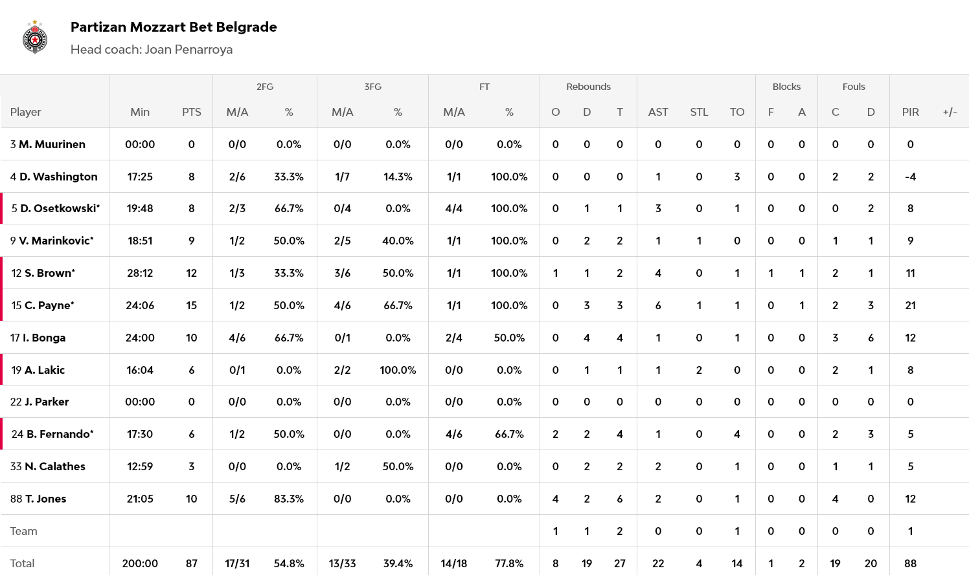
Task: Select the +/- column header
Action: click(x=950, y=112)
